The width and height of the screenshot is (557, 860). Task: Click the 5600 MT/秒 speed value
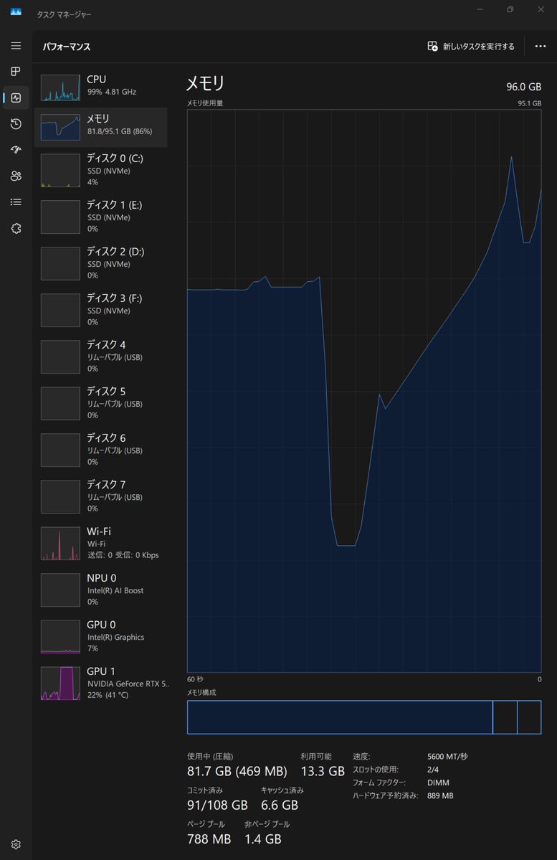[447, 756]
